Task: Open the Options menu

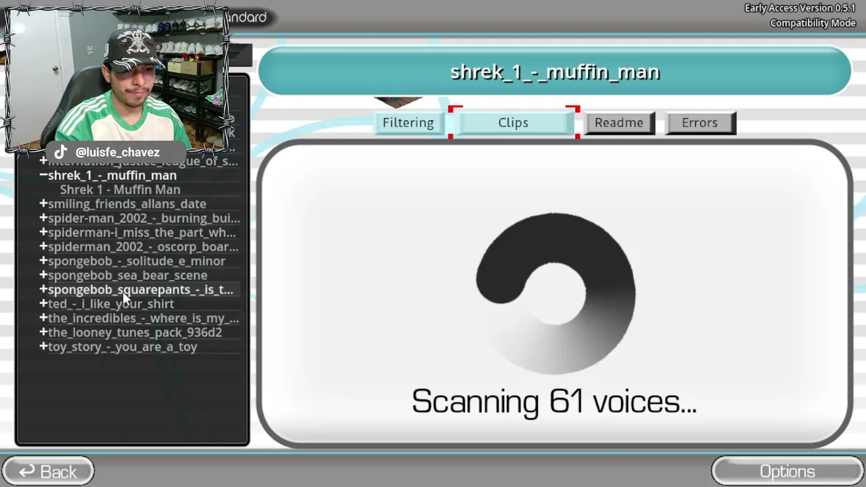Action: point(788,471)
